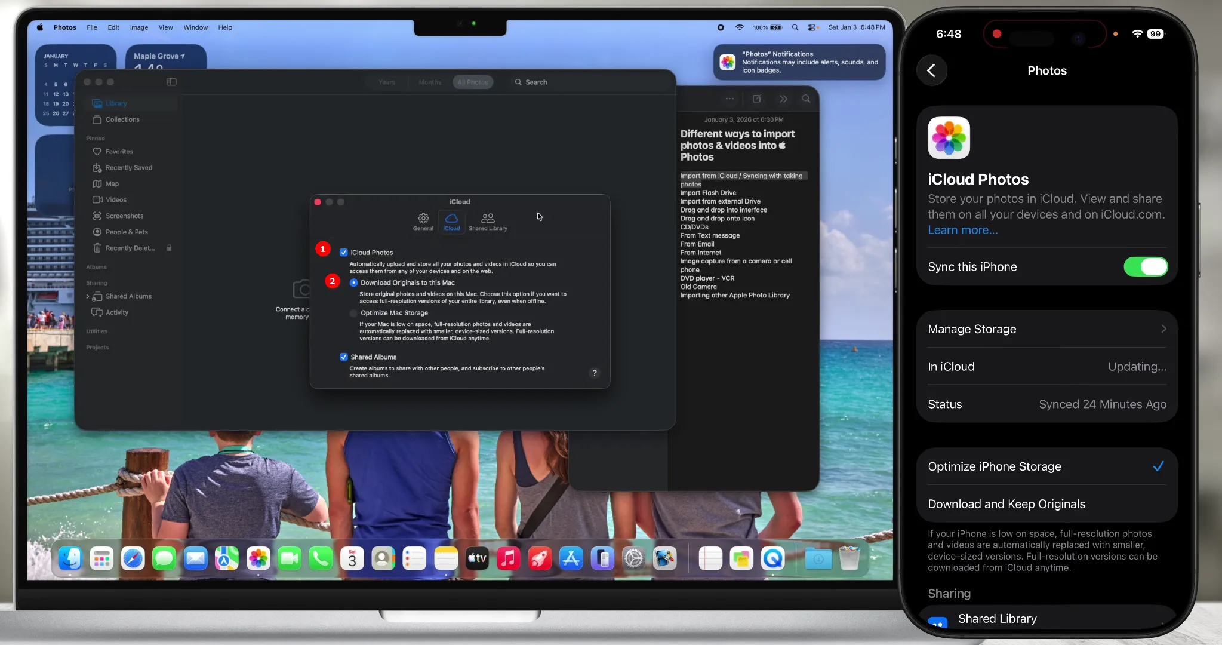
Task: Expand the Shared Albums disclosure arrow
Action: pos(88,297)
